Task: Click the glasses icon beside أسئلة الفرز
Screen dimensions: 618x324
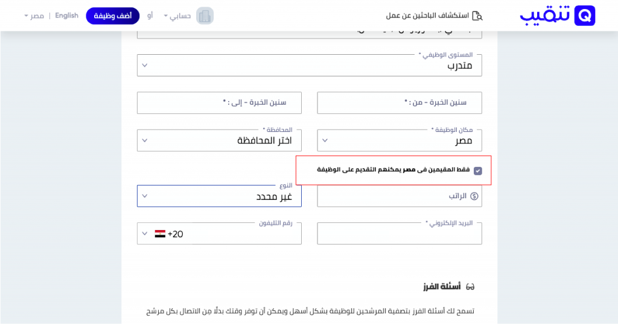Action: tap(471, 286)
